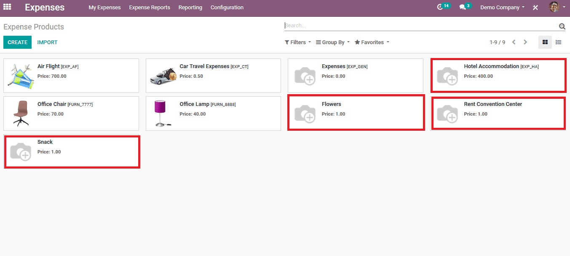This screenshot has width=570, height=256.
Task: Open the Office Chair product name
Action: (52, 104)
